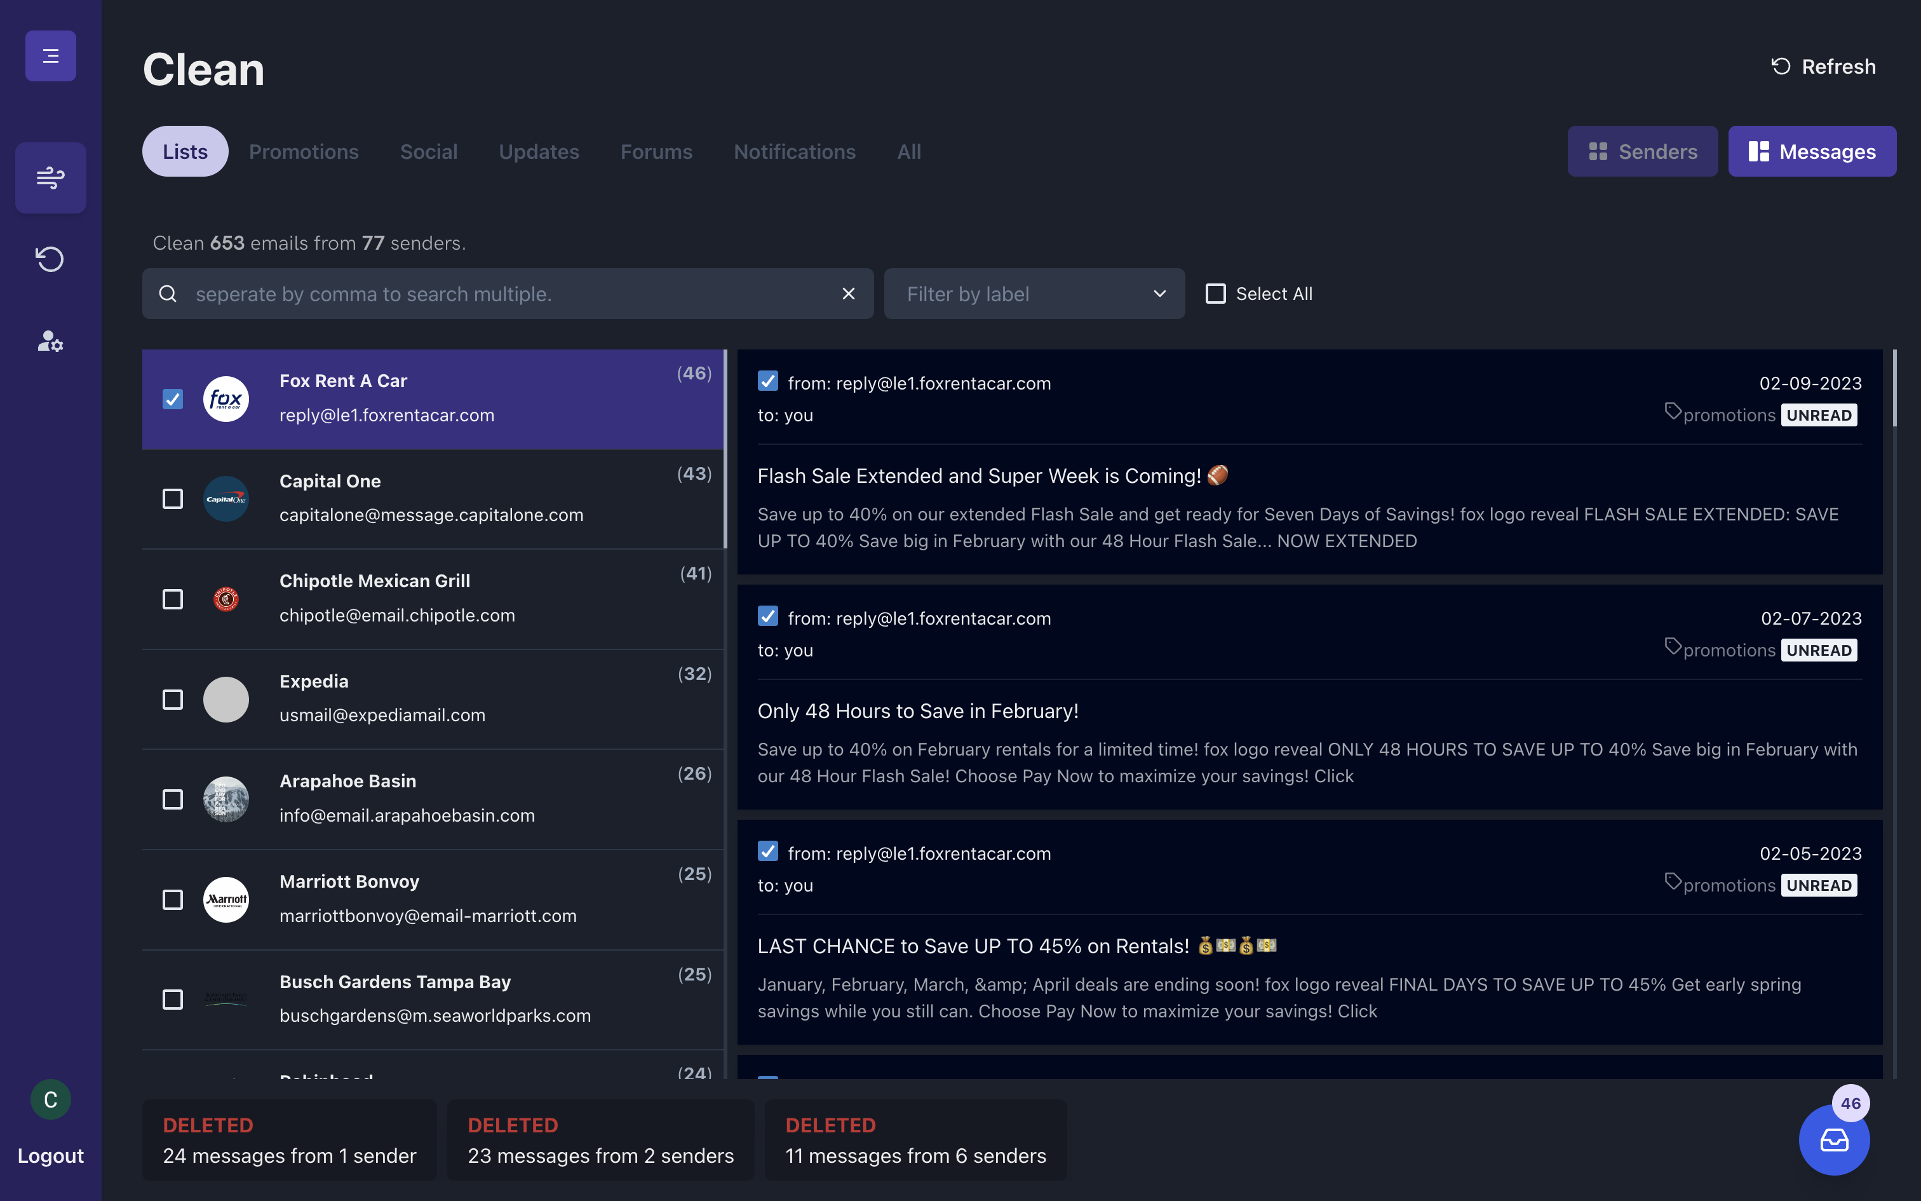Open deleted 24 messages from 1 sender
The height and width of the screenshot is (1201, 1921).
pyautogui.click(x=290, y=1140)
